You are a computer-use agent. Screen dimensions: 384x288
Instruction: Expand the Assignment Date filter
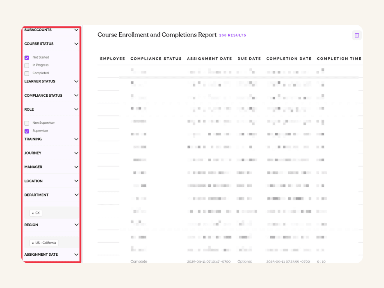coord(76,255)
